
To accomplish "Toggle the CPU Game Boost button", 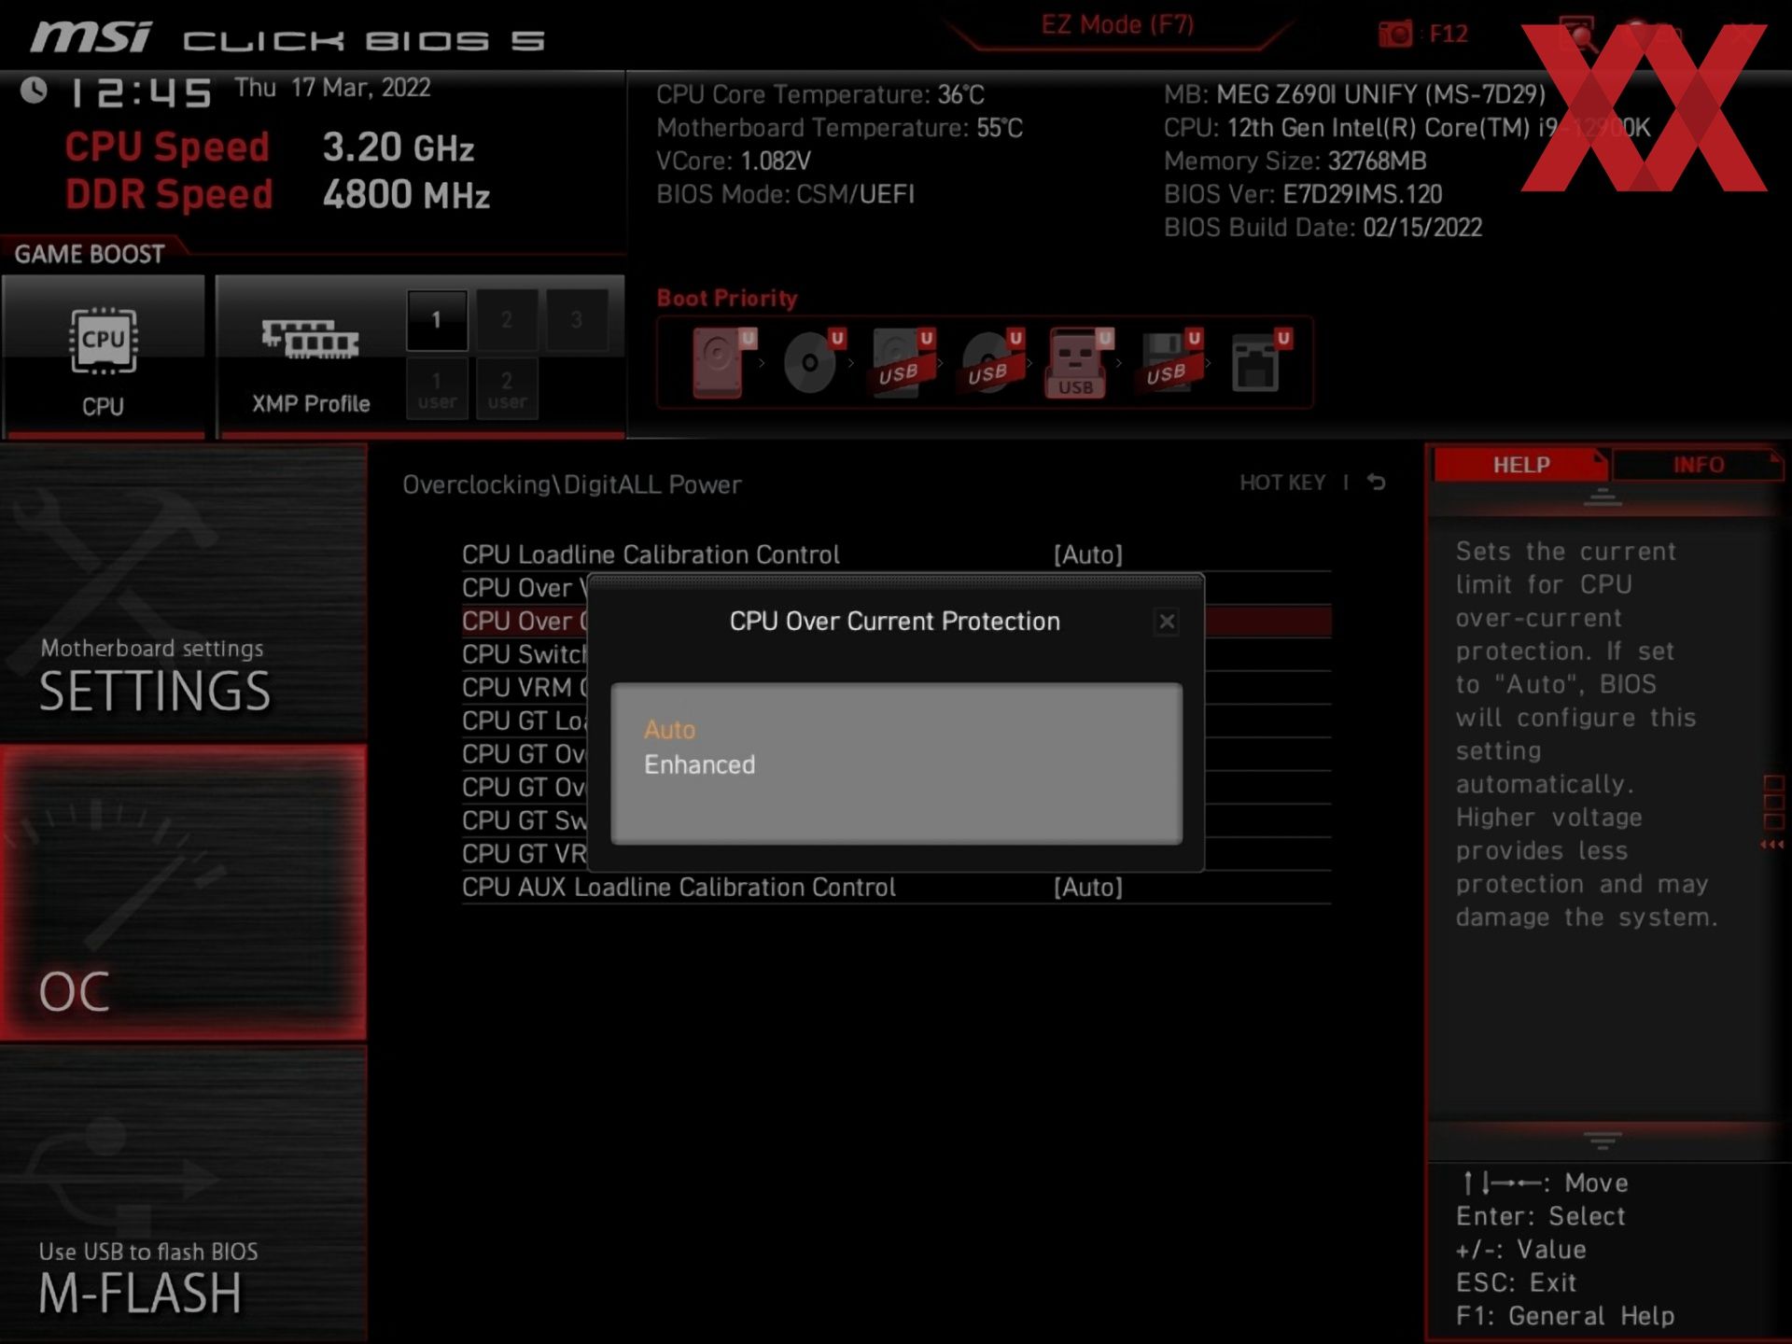I will pyautogui.click(x=103, y=356).
